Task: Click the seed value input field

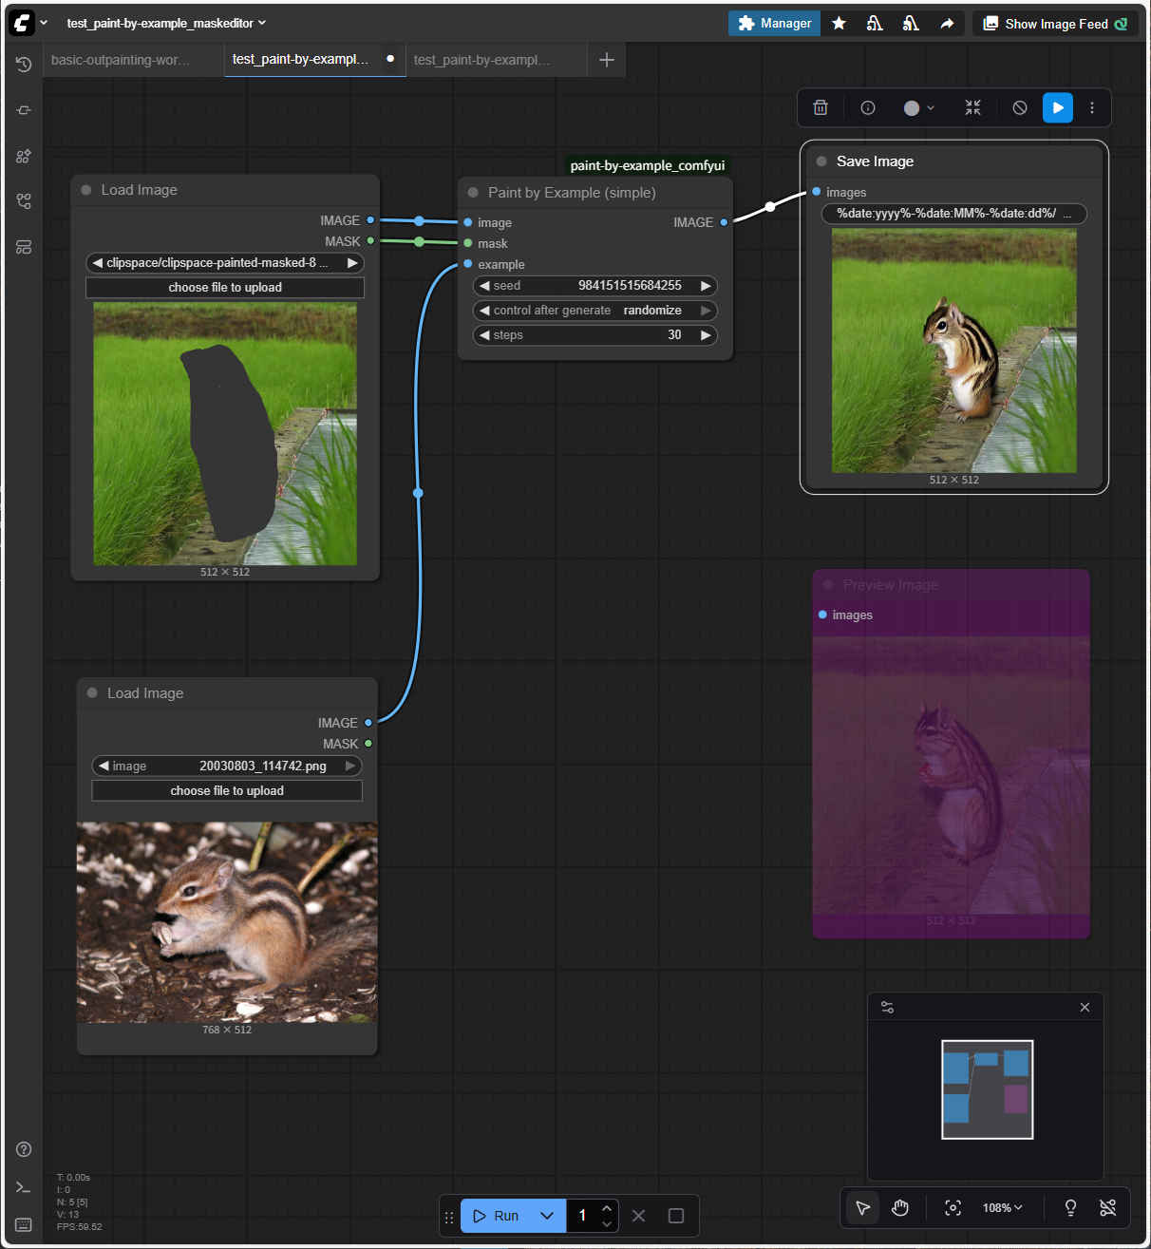Action: [x=594, y=286]
